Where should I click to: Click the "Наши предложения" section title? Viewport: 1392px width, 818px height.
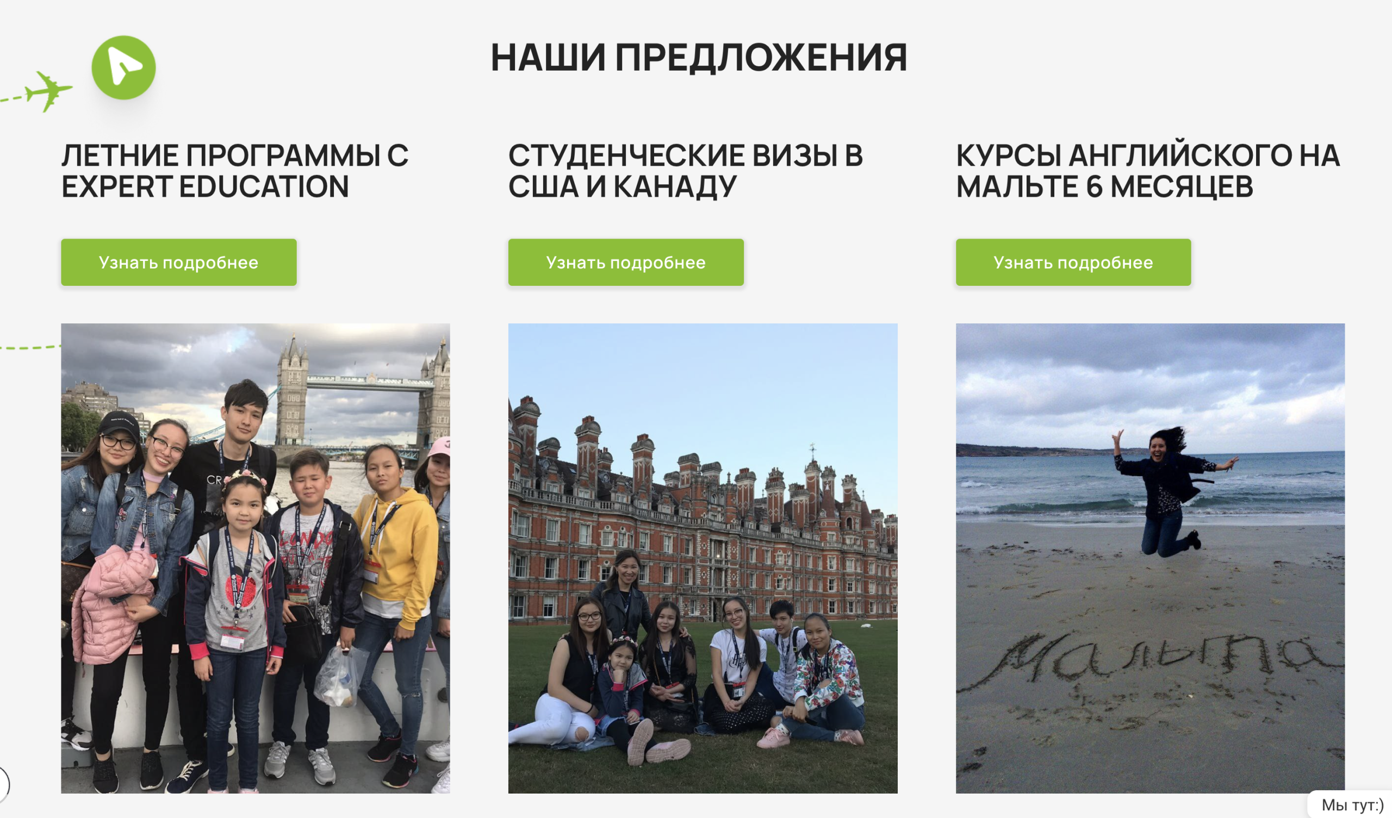point(699,58)
